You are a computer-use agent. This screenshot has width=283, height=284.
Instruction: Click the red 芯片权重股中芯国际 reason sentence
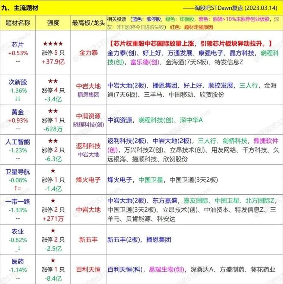tap(190, 44)
